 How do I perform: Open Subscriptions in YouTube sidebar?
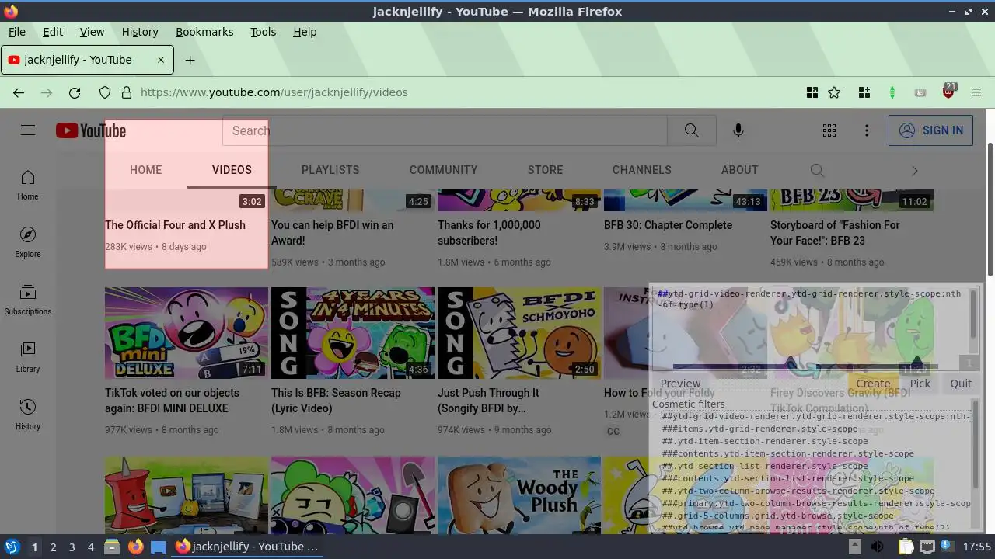coord(28,300)
